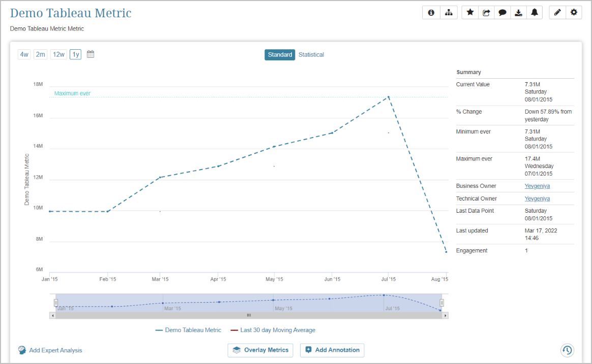Open Business Owner Yevgeniya link
The image size is (592, 364).
point(537,186)
